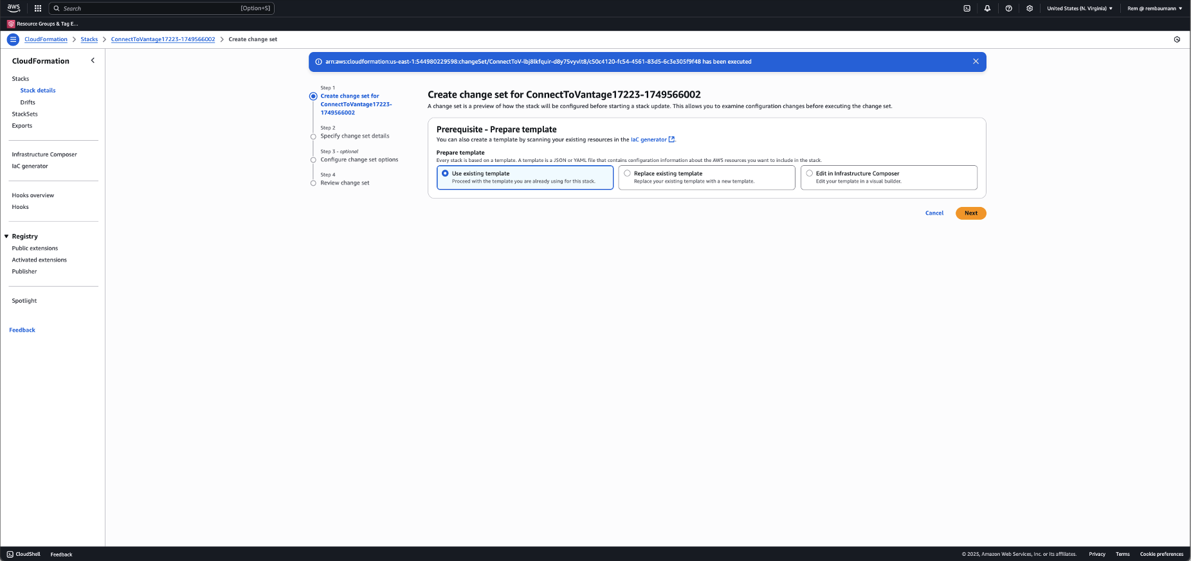This screenshot has height=561, width=1191.
Task: Open the Terms footer link
Action: (x=1123, y=554)
